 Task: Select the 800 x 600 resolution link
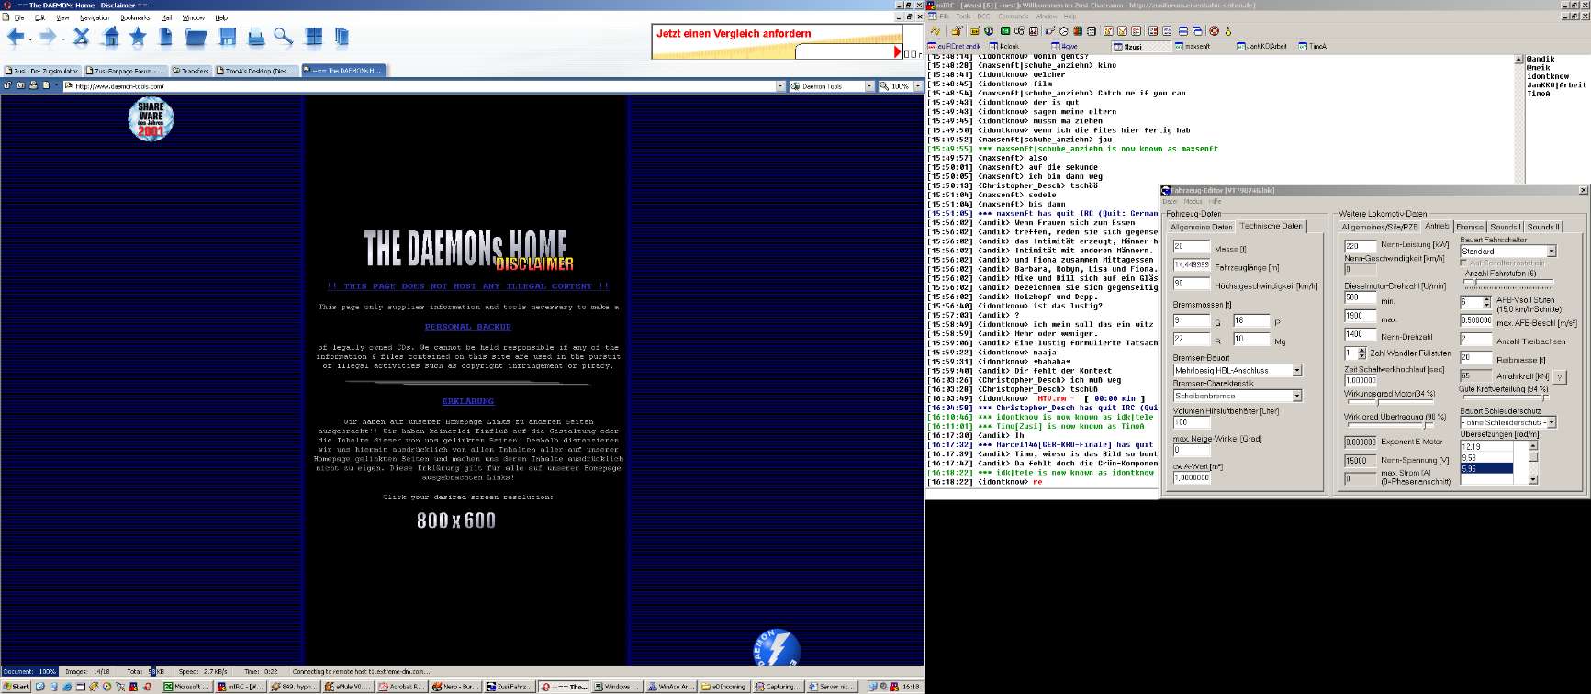click(x=456, y=520)
